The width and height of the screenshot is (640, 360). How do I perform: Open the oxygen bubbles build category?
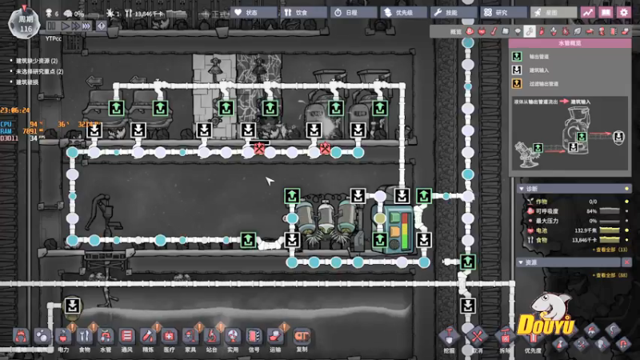click(42, 337)
